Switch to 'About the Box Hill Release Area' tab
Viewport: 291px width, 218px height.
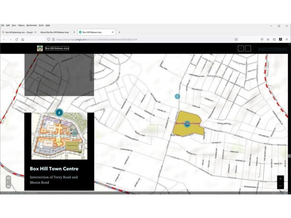click(x=55, y=32)
